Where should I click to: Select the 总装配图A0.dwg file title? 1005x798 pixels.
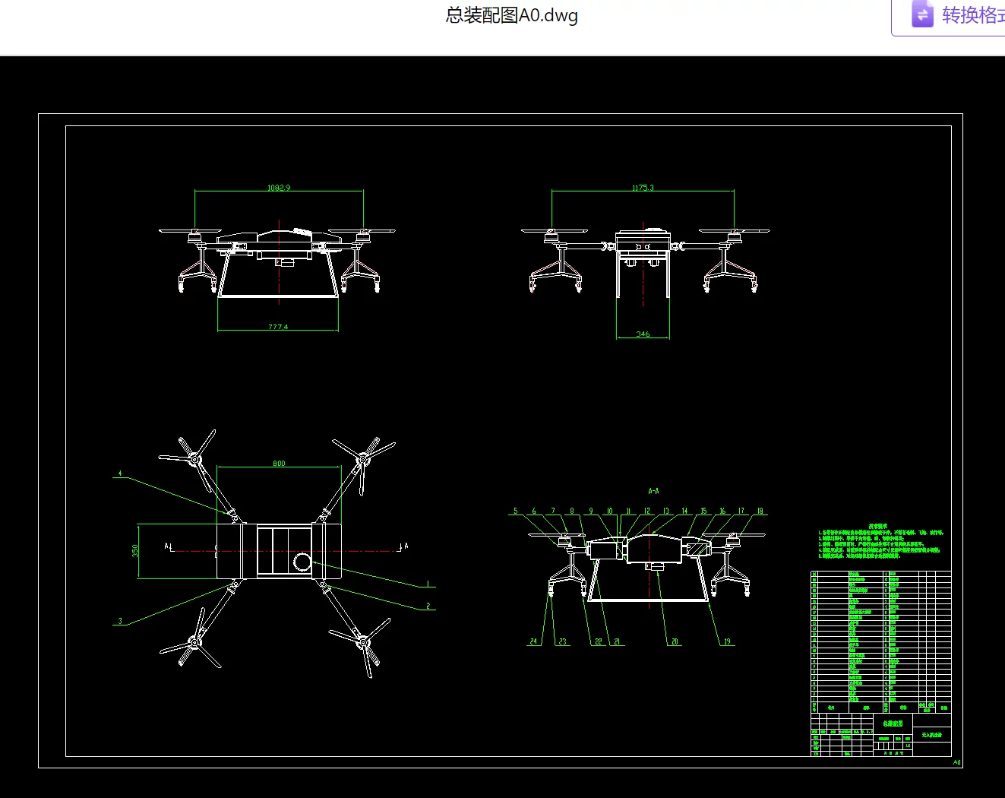511,15
